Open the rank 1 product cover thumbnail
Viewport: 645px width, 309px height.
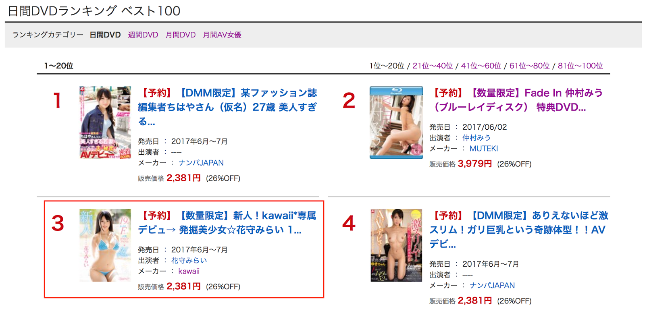point(105,122)
